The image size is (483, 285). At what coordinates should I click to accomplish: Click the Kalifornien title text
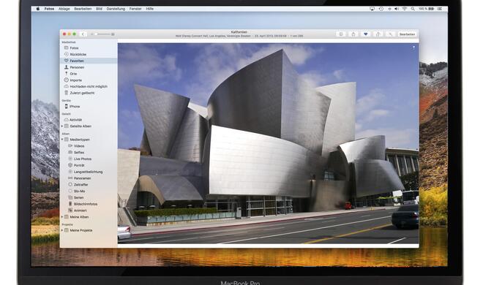(x=239, y=32)
